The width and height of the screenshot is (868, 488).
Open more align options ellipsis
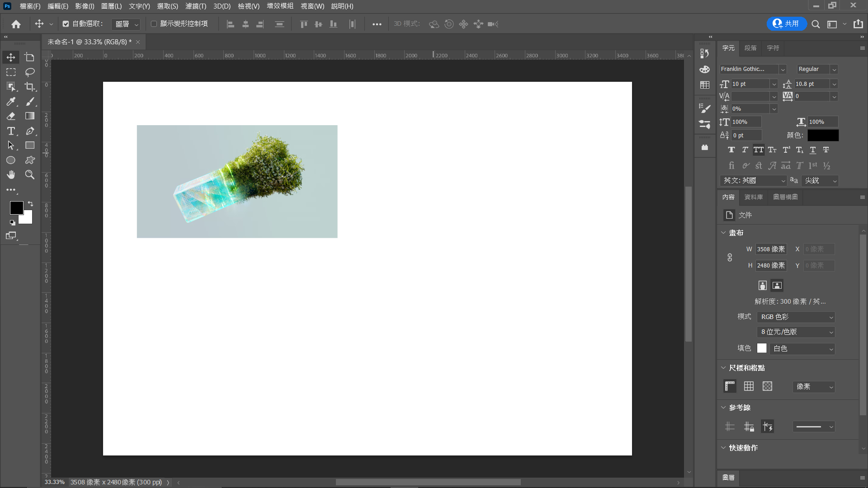point(377,24)
